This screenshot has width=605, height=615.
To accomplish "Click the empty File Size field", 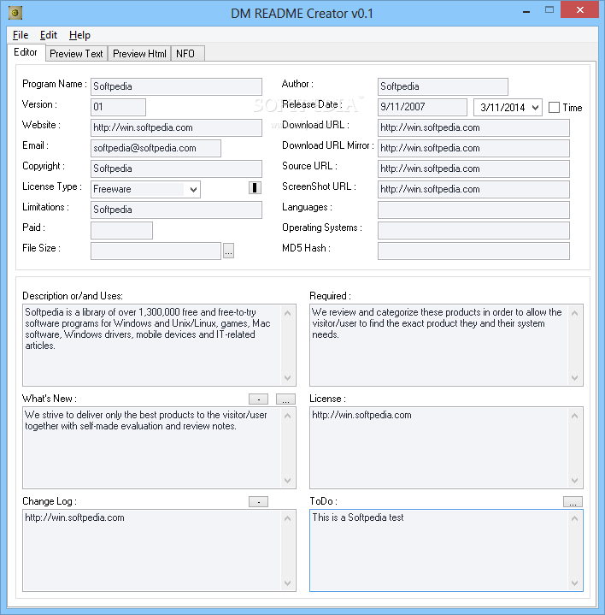I will pos(156,251).
